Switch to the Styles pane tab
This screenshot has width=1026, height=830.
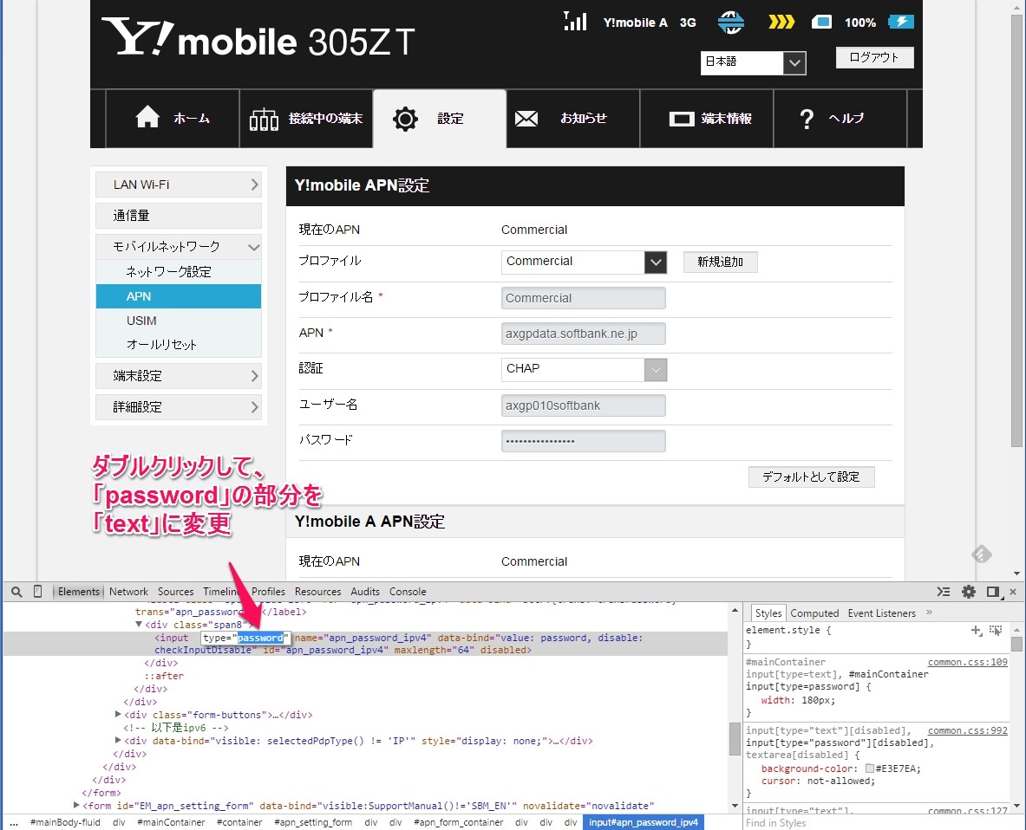click(768, 613)
